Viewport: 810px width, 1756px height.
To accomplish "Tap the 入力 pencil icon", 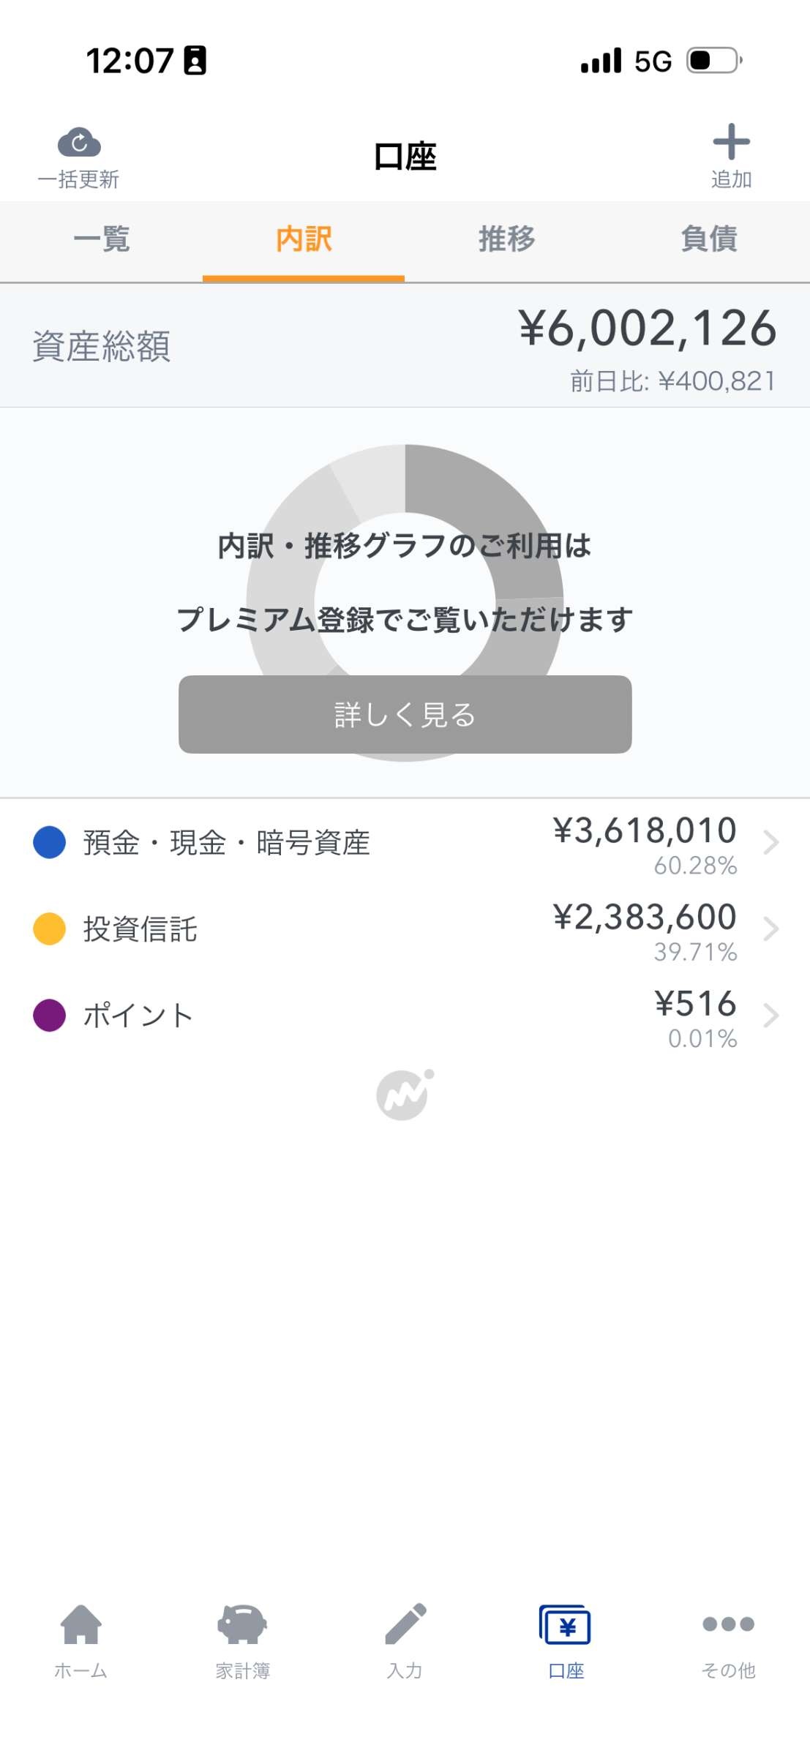I will point(405,1624).
